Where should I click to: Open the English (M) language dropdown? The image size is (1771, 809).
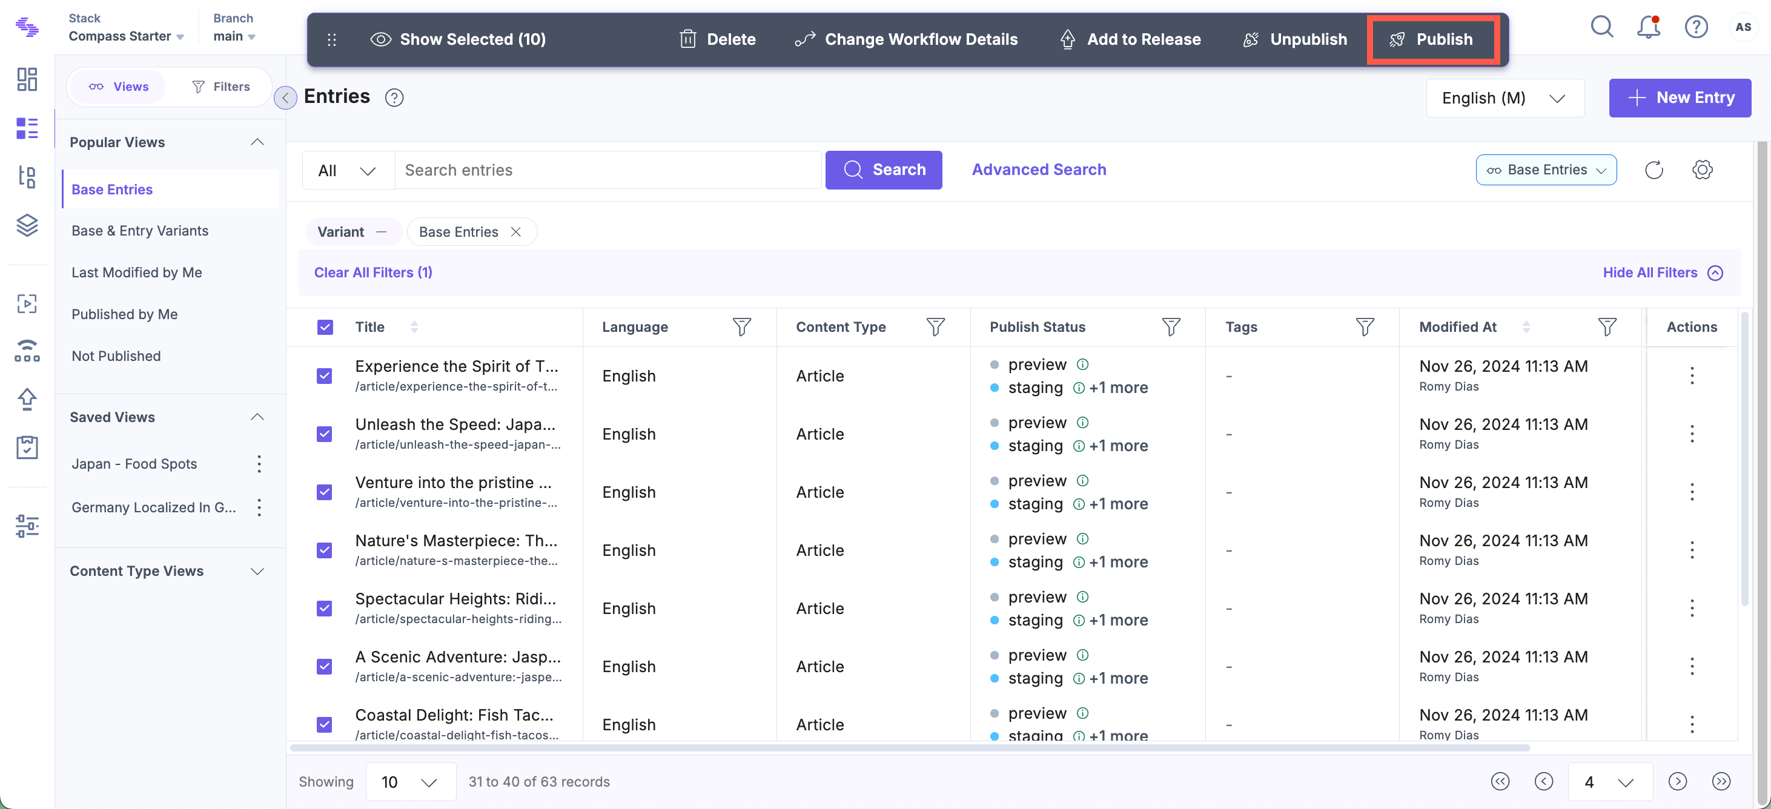tap(1505, 98)
